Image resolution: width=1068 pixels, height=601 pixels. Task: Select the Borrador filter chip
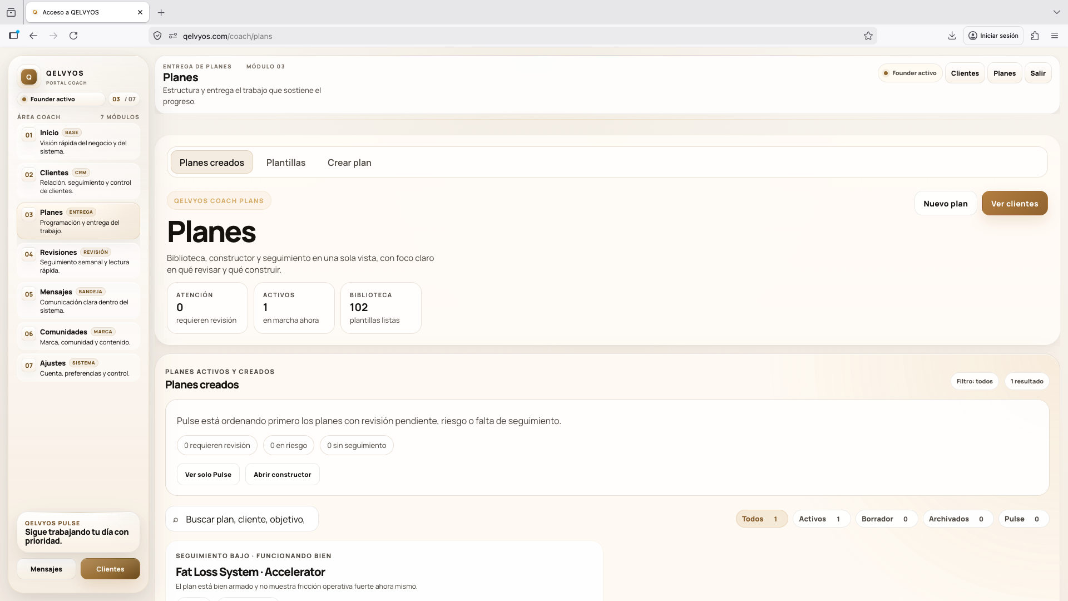pos(886,519)
